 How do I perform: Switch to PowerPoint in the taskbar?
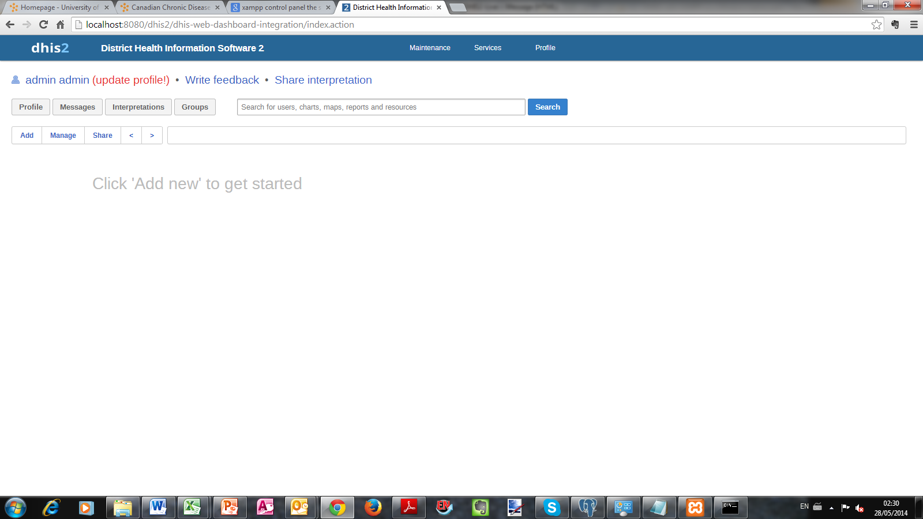(230, 507)
